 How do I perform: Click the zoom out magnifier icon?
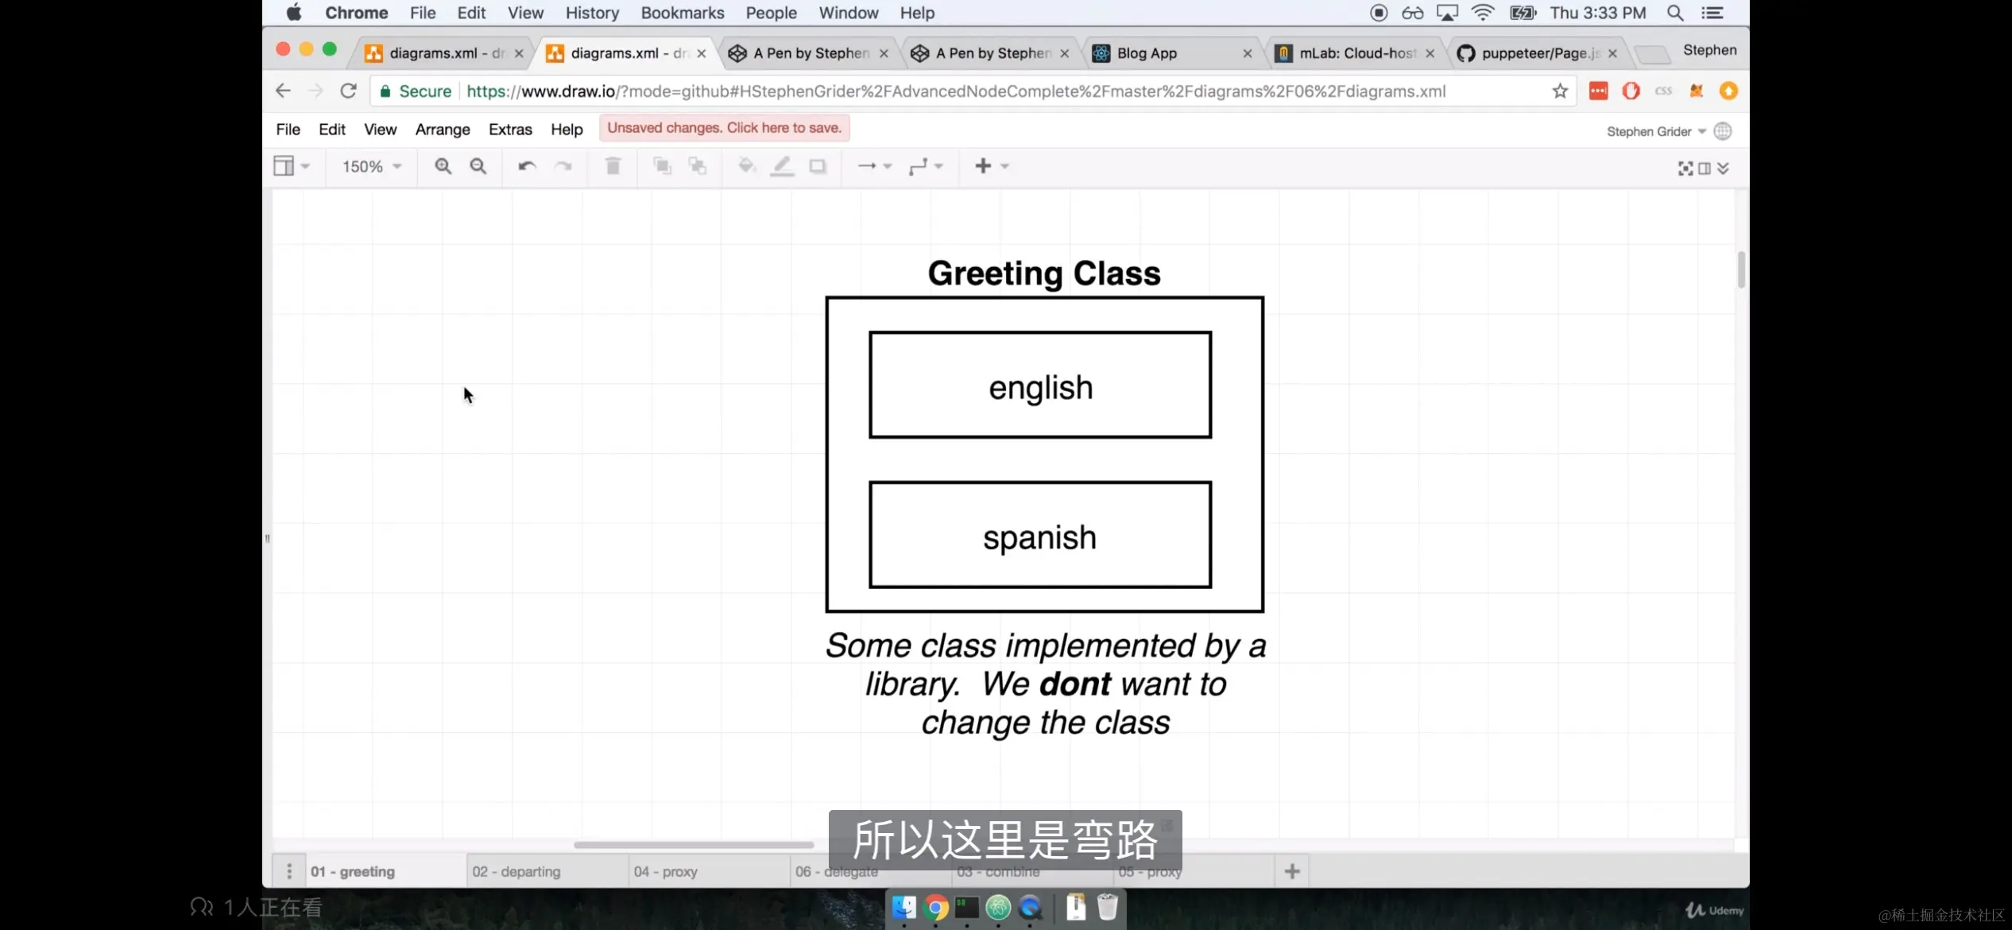(x=478, y=166)
